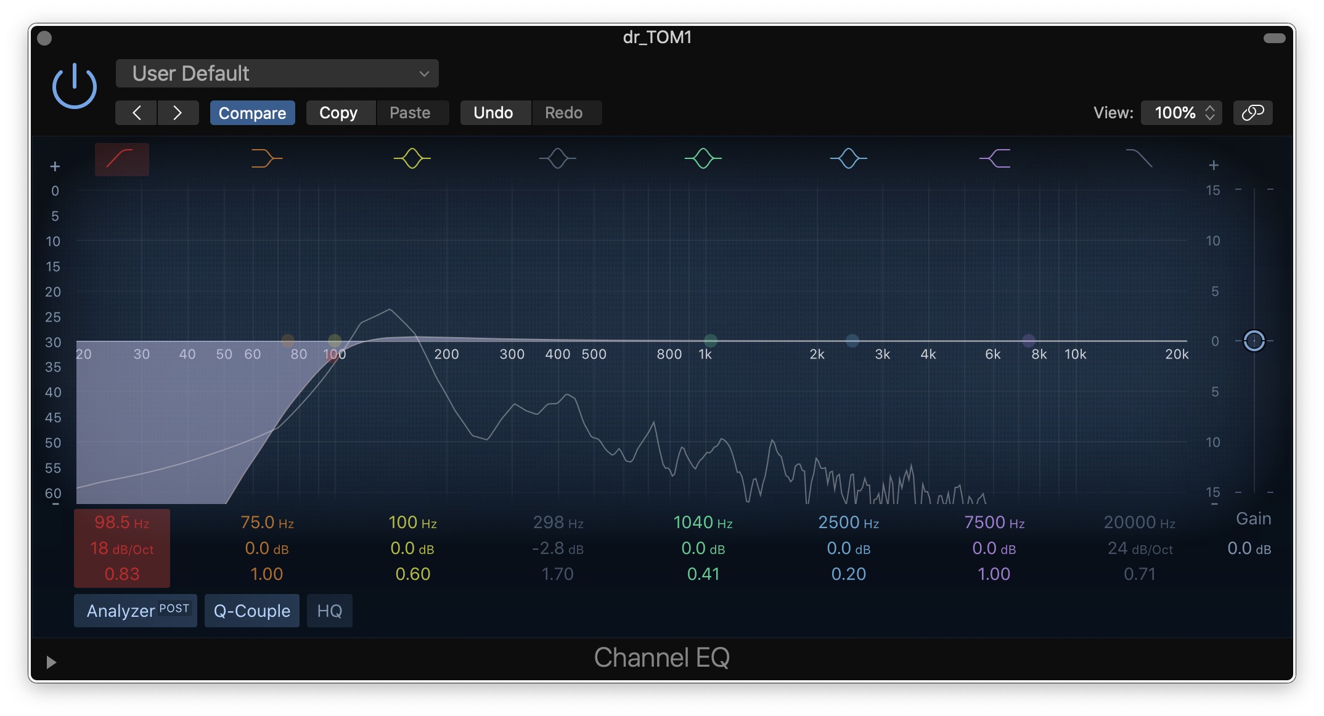Toggle the green 1040 Hz band icon
Viewport: 1324px width, 716px height.
pos(703,159)
